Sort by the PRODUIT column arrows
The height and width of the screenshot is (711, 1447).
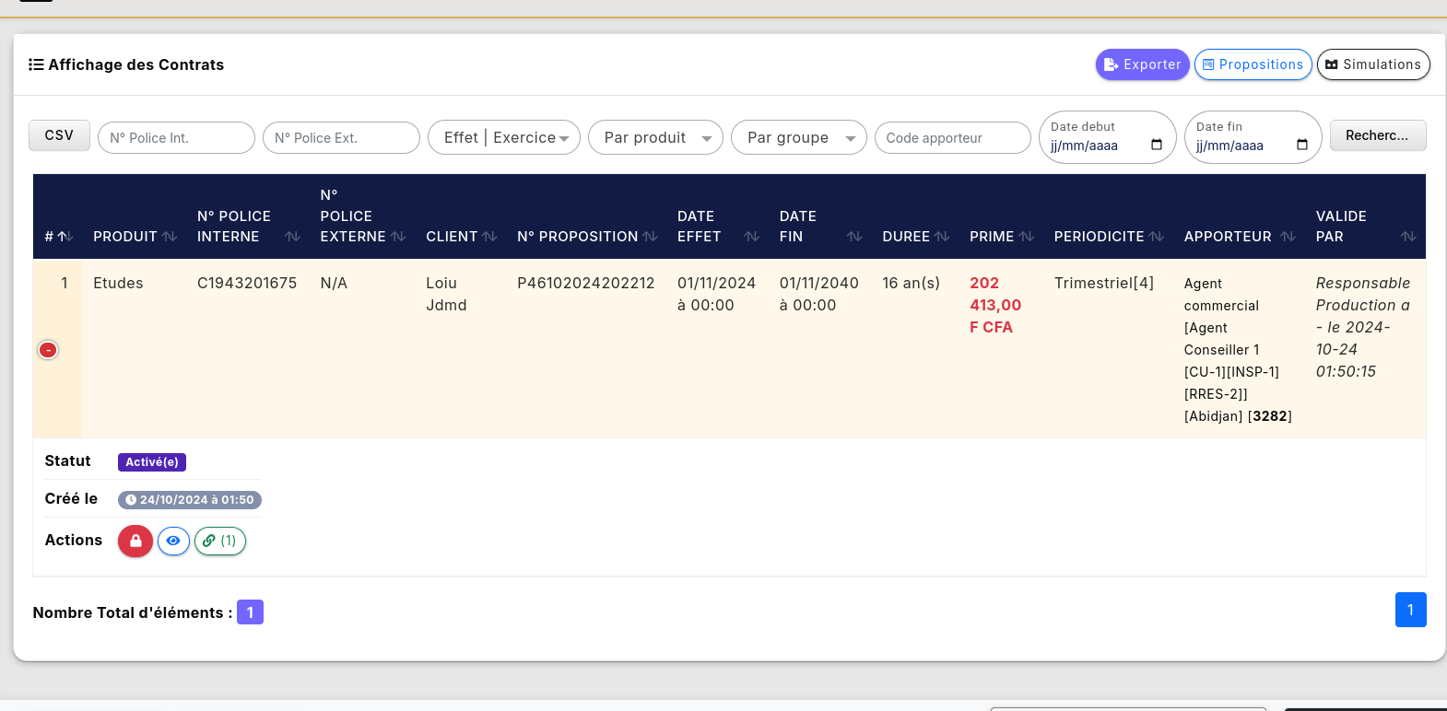click(x=170, y=237)
